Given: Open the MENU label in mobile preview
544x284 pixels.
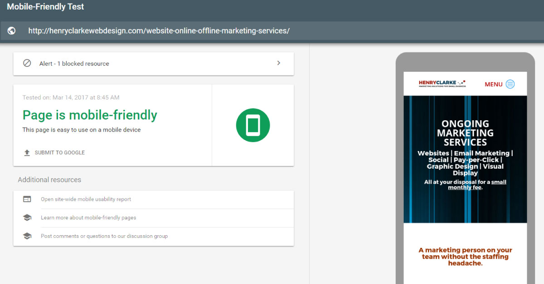Looking at the screenshot, I should point(493,84).
